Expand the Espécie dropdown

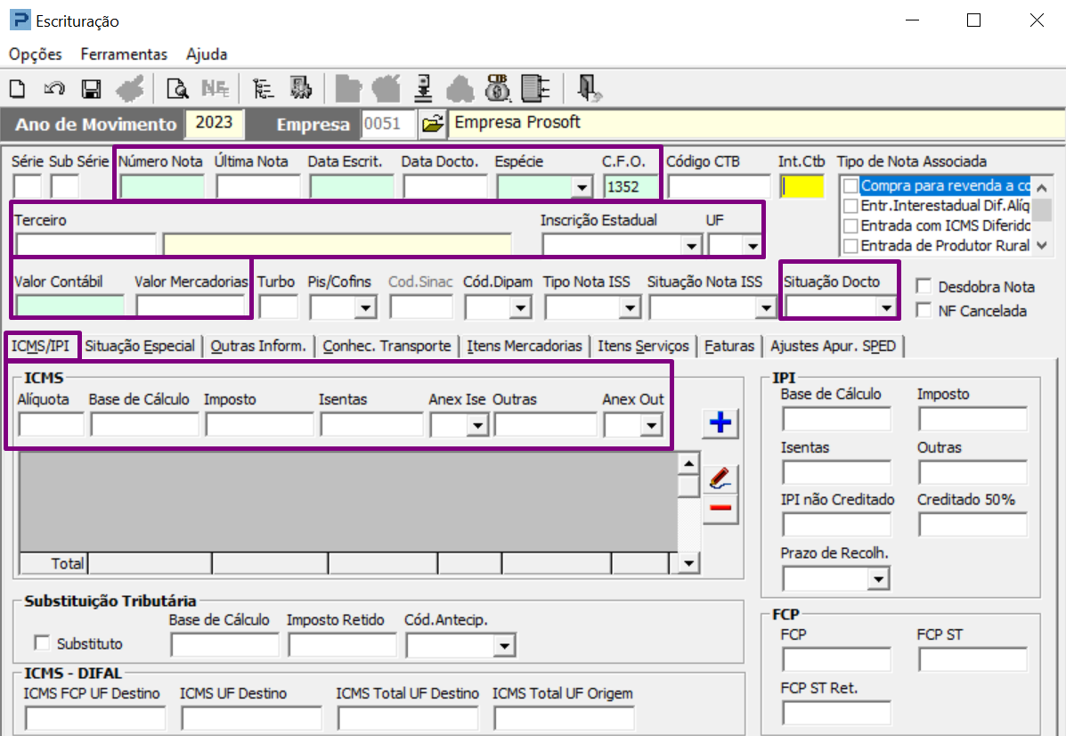[x=582, y=187]
